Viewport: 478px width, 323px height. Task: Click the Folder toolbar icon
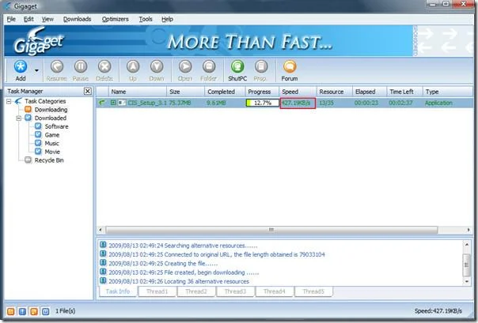point(209,66)
